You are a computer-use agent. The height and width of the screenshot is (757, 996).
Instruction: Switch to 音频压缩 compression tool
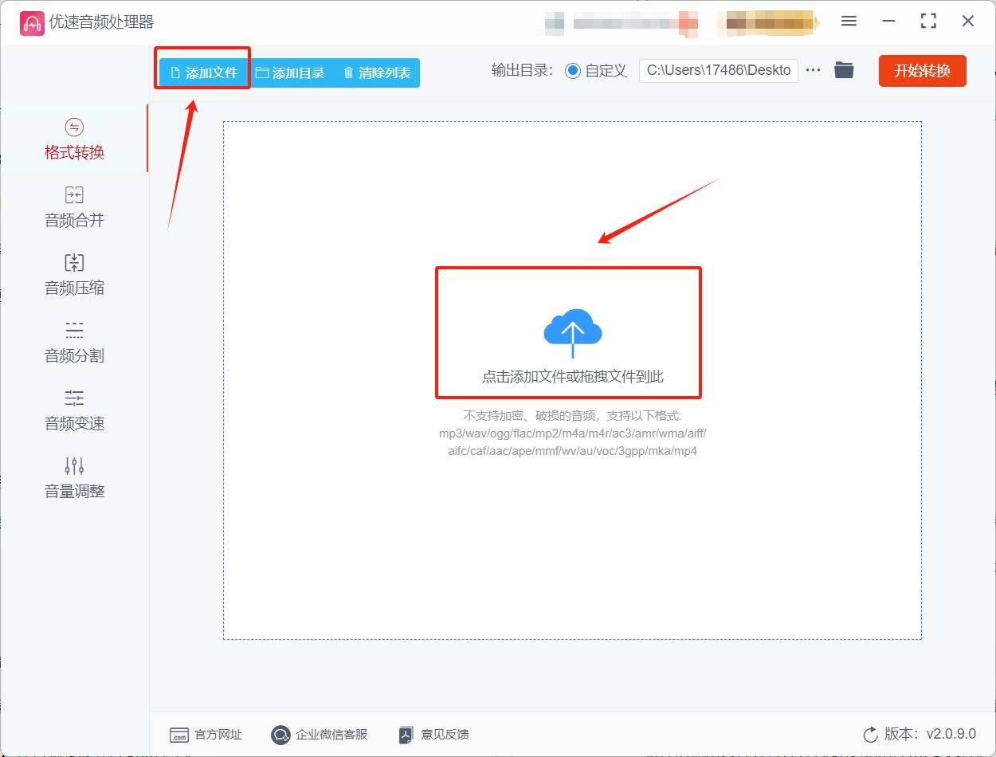73,275
